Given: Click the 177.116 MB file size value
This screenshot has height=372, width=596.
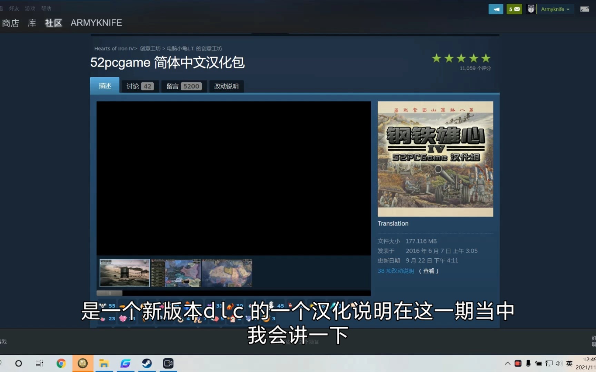Looking at the screenshot, I should 421,241.
